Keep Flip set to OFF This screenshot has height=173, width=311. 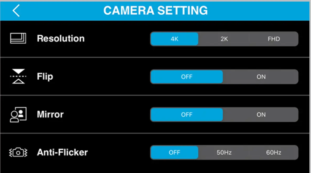point(186,77)
